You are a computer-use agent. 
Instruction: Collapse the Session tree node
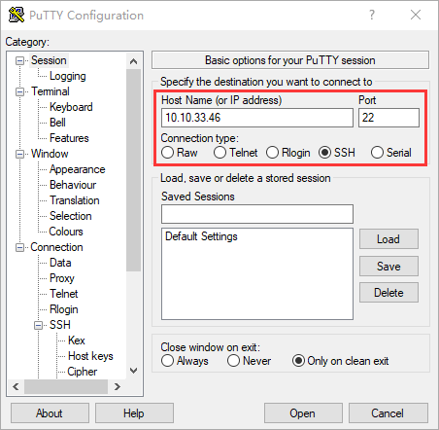(x=19, y=60)
